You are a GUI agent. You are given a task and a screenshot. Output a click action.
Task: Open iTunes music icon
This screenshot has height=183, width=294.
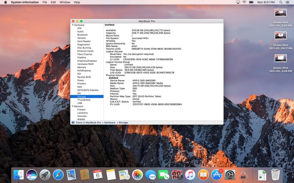pyautogui.click(x=190, y=175)
